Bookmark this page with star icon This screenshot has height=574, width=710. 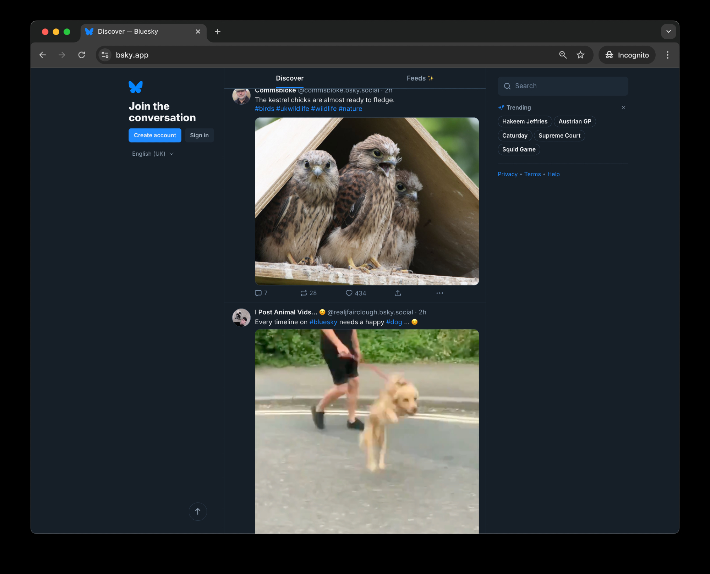click(580, 55)
